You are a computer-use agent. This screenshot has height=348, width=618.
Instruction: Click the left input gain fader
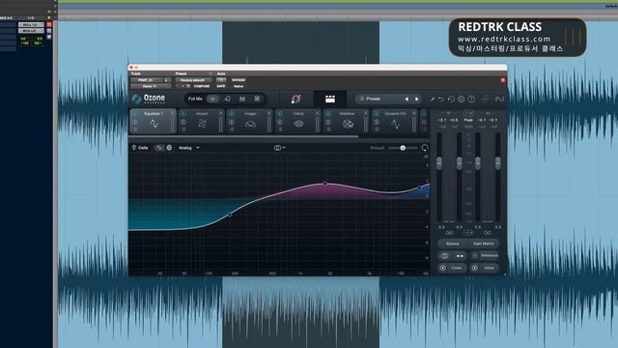[439, 162]
